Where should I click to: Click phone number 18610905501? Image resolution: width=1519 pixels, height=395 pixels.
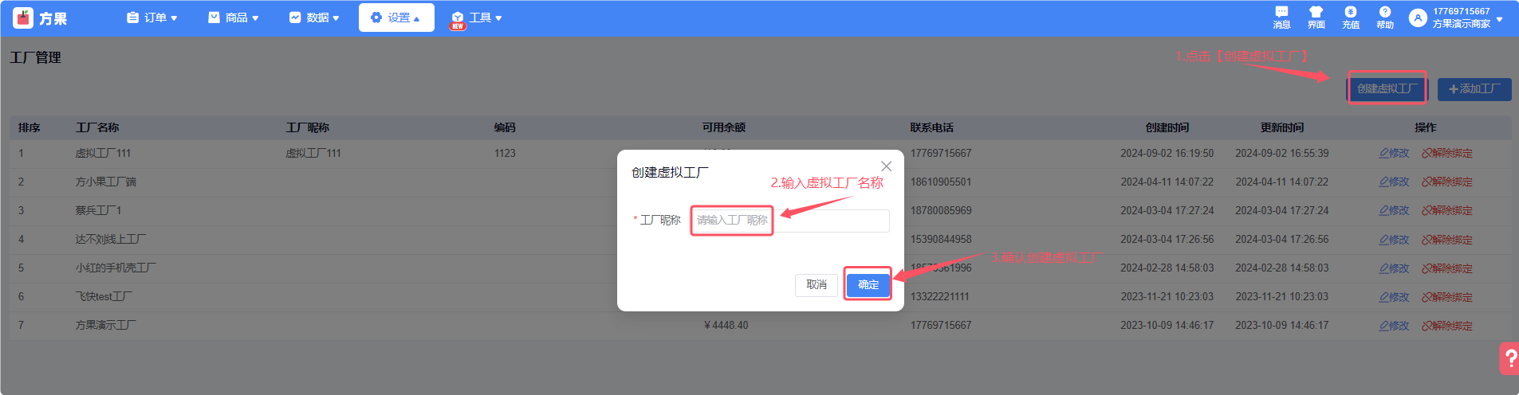941,182
